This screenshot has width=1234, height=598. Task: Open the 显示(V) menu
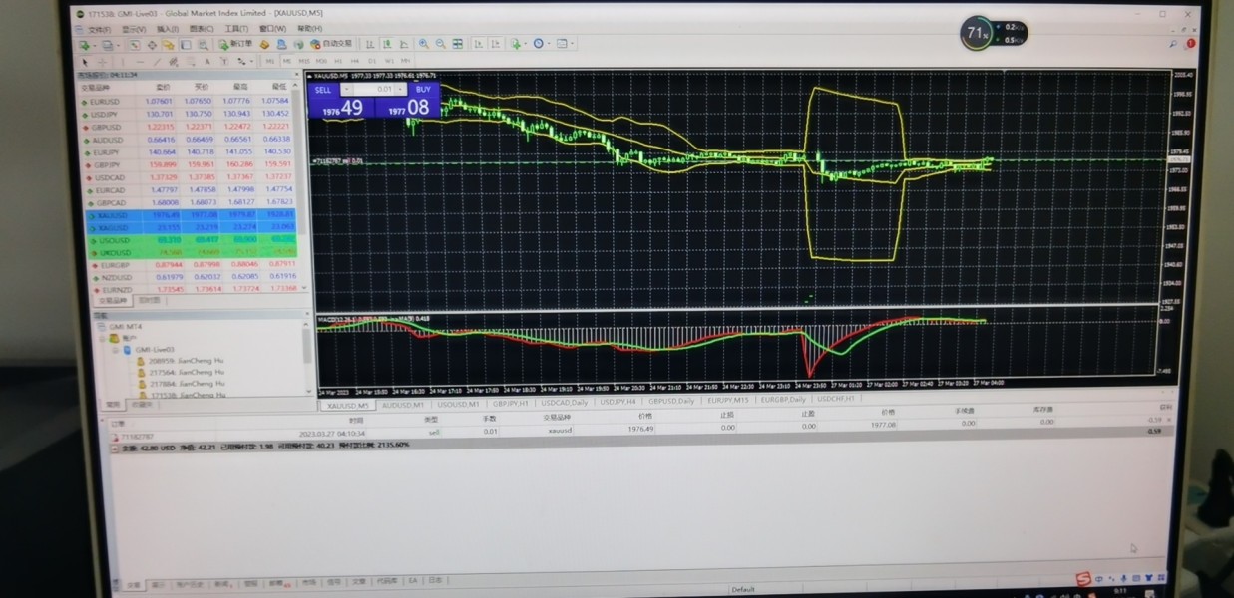[134, 29]
